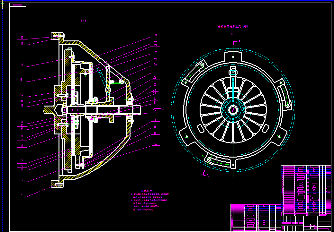Select part number label "4"
The height and width of the screenshot is (232, 334).
22,166
